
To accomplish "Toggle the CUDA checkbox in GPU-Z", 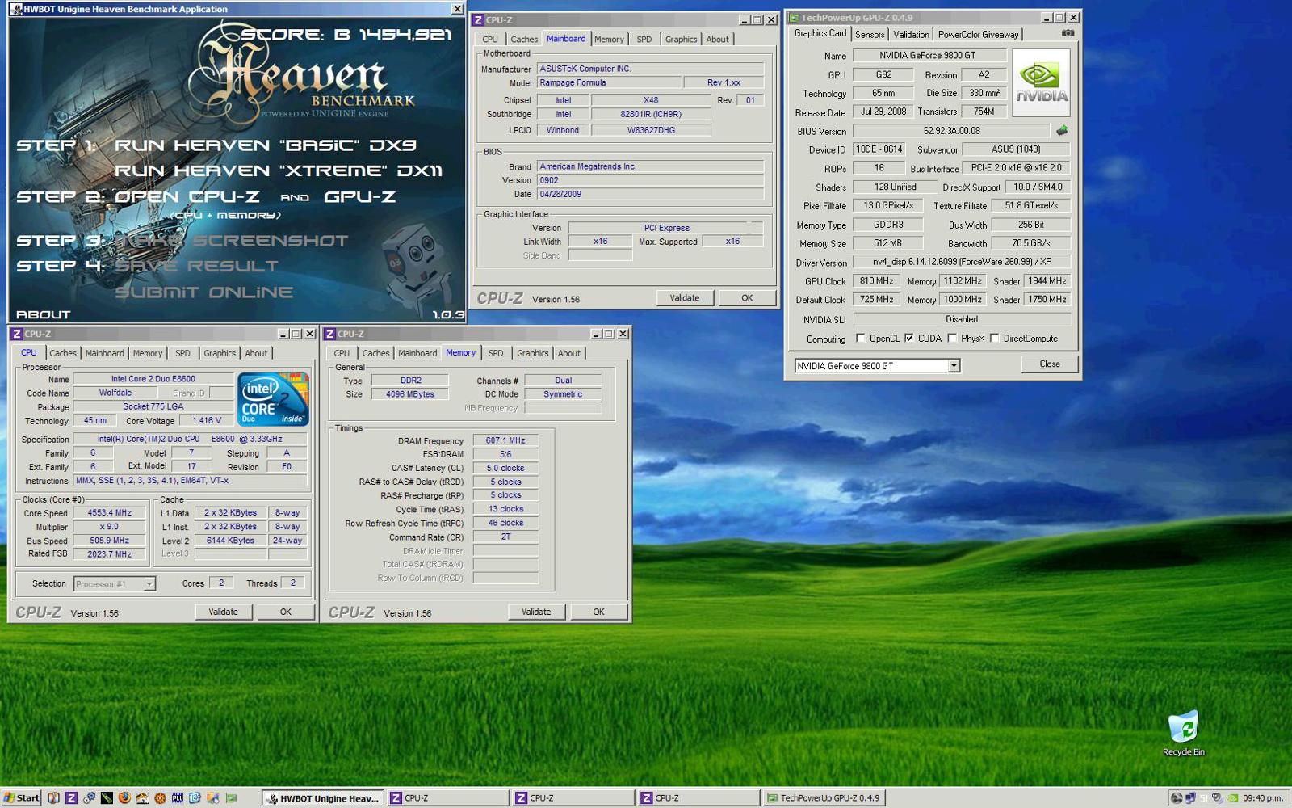I will click(909, 339).
